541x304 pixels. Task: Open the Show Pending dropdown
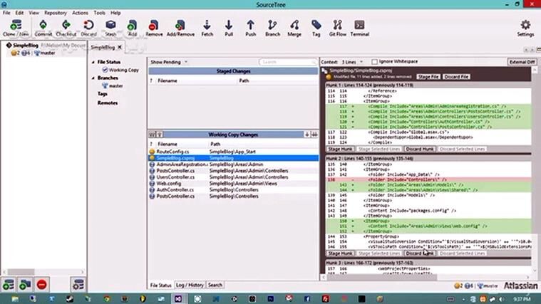(x=169, y=62)
